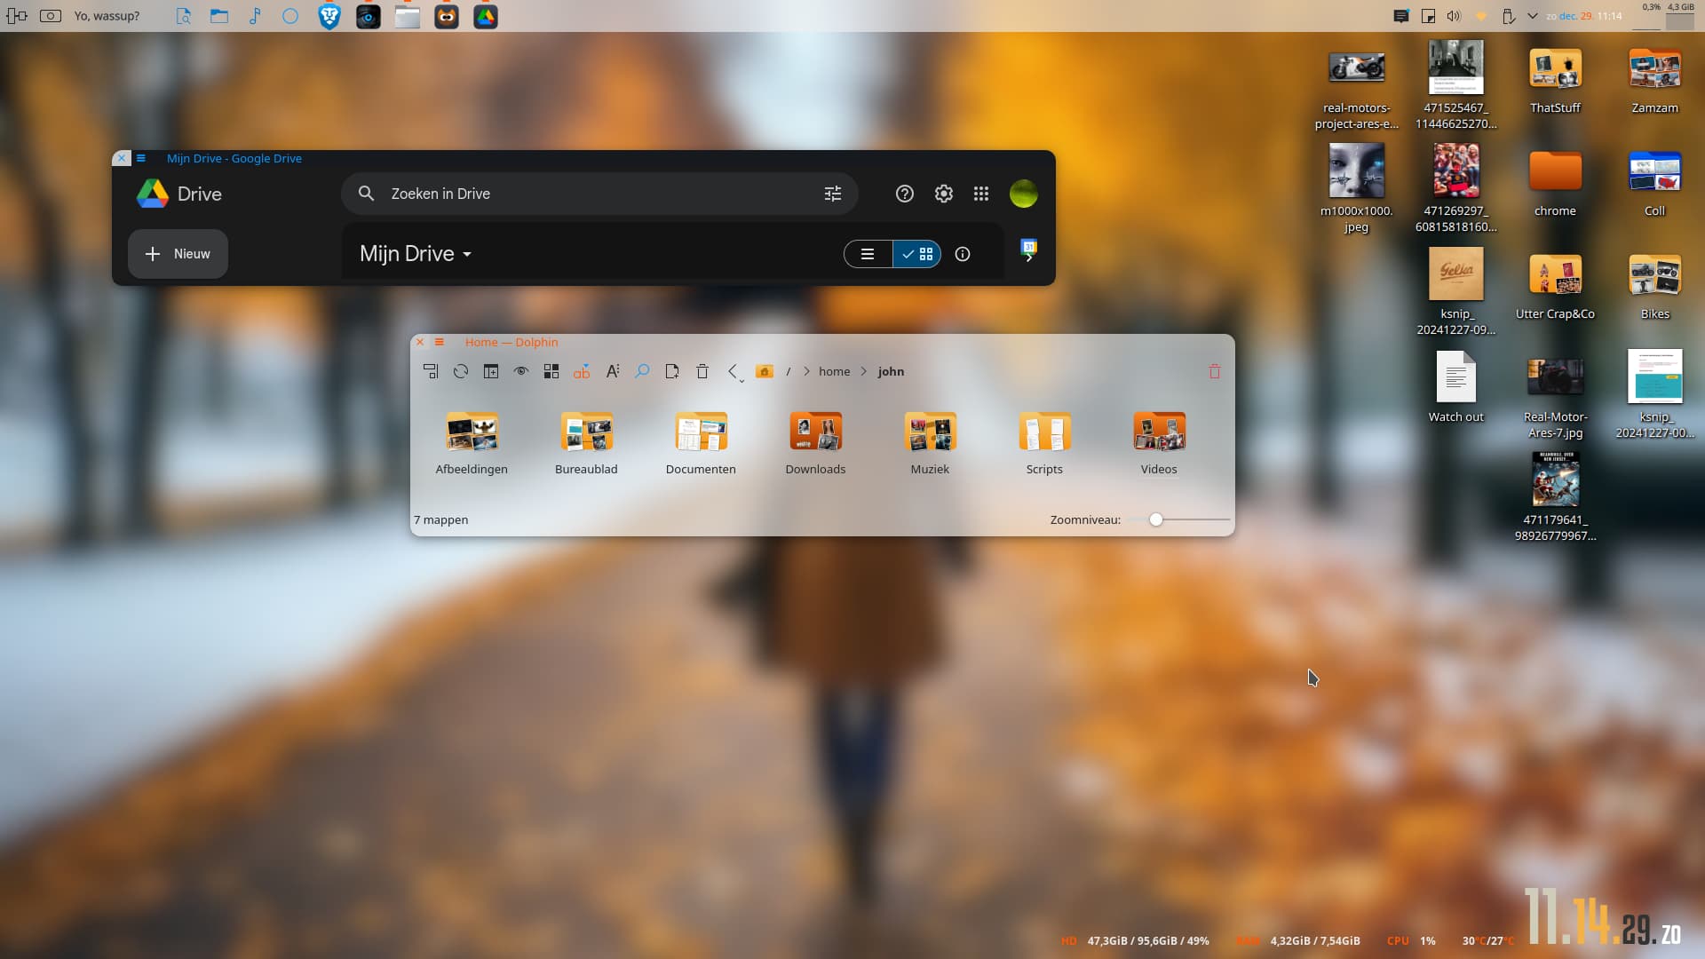The width and height of the screenshot is (1705, 959).
Task: Select the 'Zamzam' desktop folder
Action: [1654, 81]
